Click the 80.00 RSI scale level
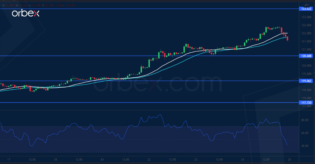 (305, 120)
